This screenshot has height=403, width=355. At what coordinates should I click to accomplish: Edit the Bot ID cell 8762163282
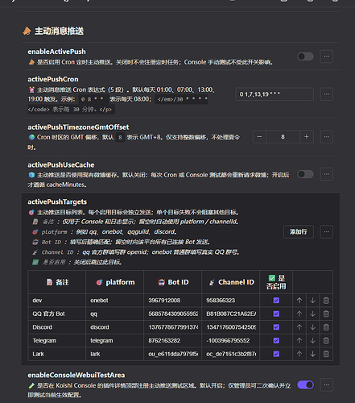(x=173, y=341)
